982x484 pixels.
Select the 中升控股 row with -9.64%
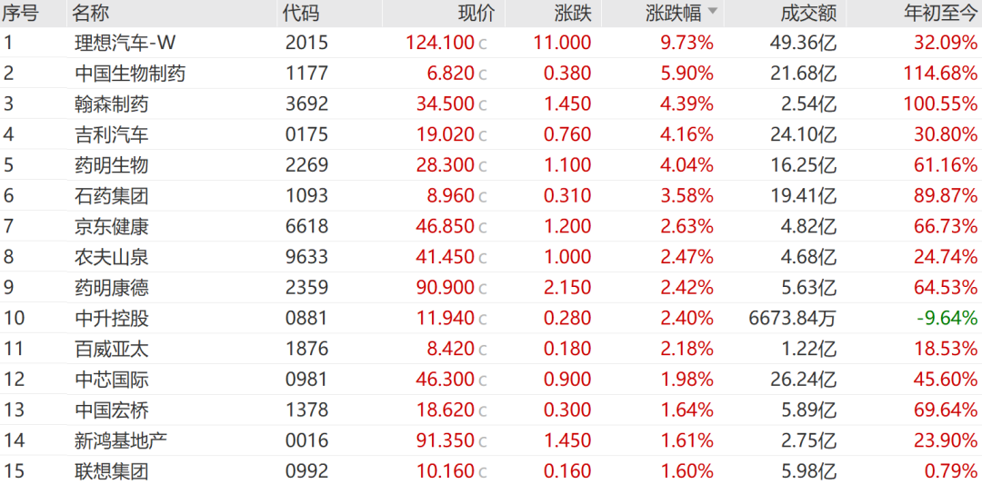coord(111,319)
